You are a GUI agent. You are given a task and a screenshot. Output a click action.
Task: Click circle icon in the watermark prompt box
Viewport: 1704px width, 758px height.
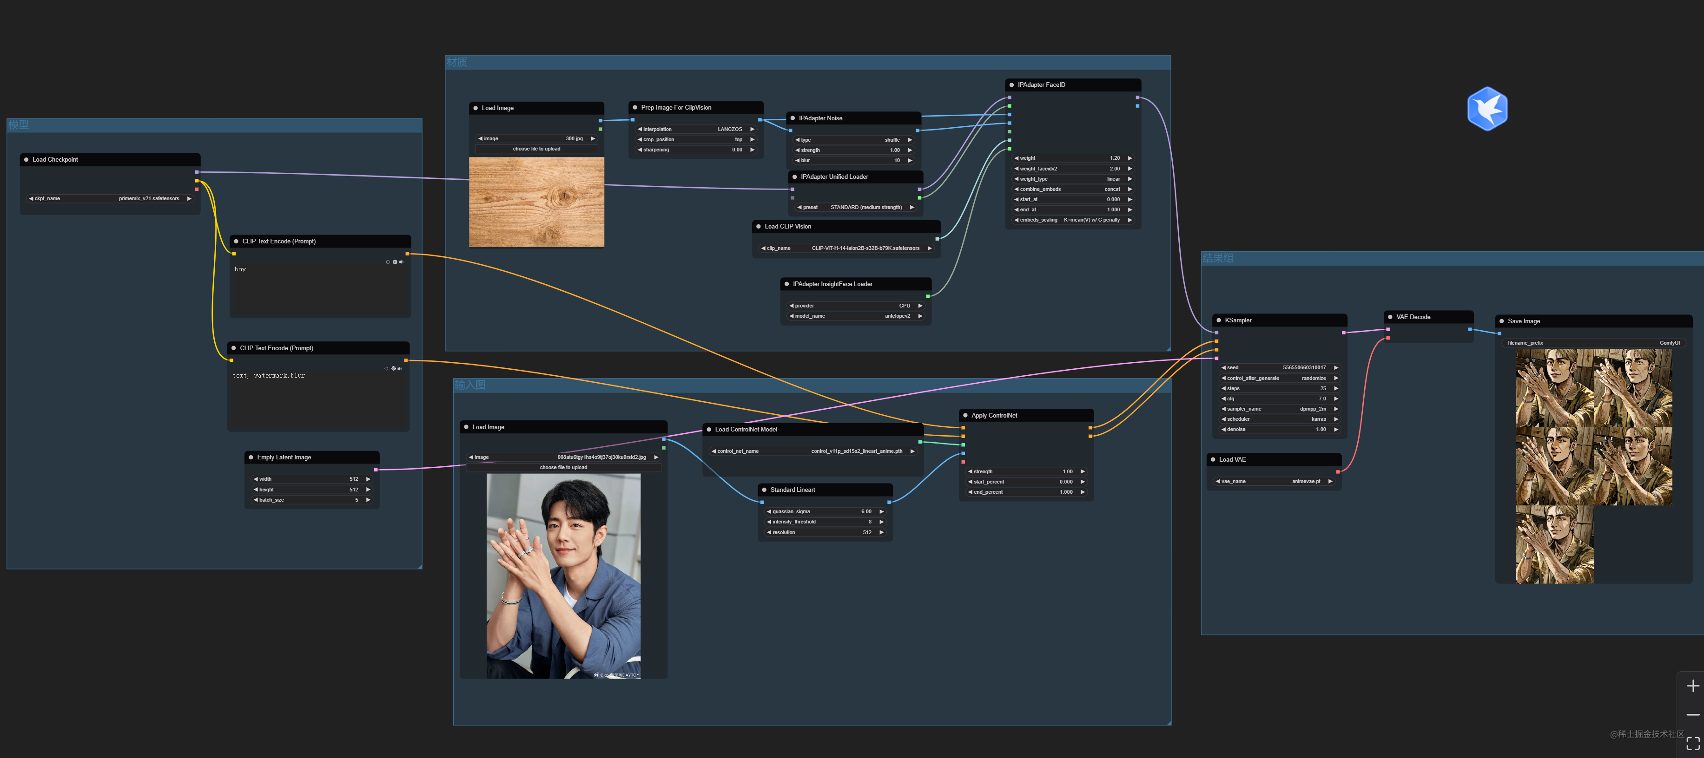[x=386, y=368]
